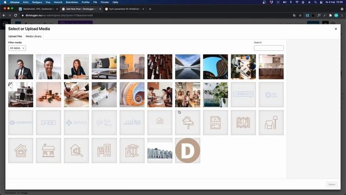Select the small cottage shop icon
Image resolution: width=346 pixels, height=195 pixels.
click(49, 151)
